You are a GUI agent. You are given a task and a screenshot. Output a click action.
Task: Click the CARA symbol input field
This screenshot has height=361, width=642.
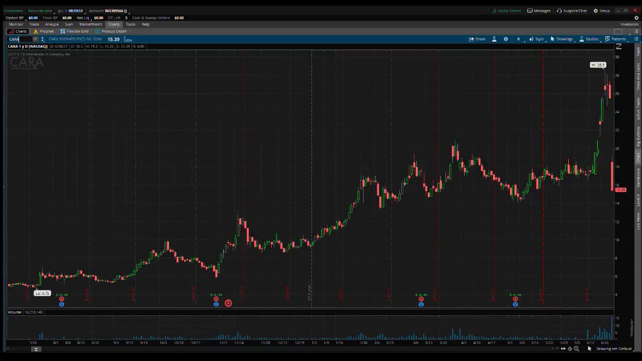coord(20,39)
